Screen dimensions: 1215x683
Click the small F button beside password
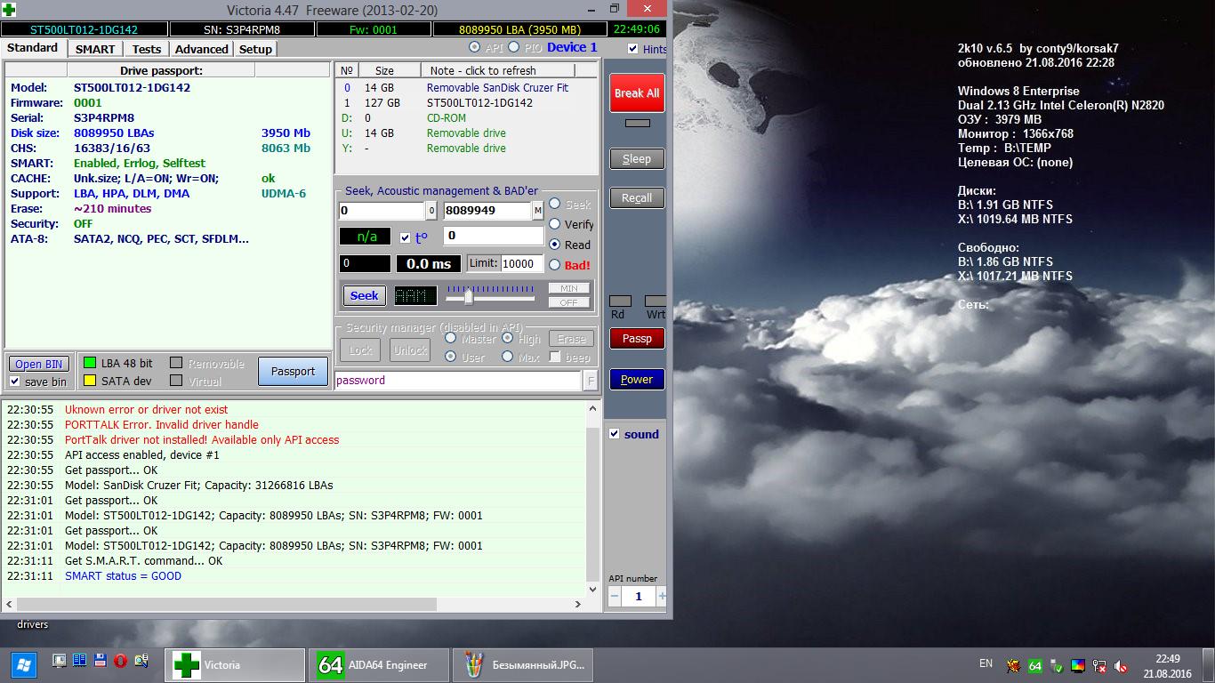pyautogui.click(x=591, y=381)
